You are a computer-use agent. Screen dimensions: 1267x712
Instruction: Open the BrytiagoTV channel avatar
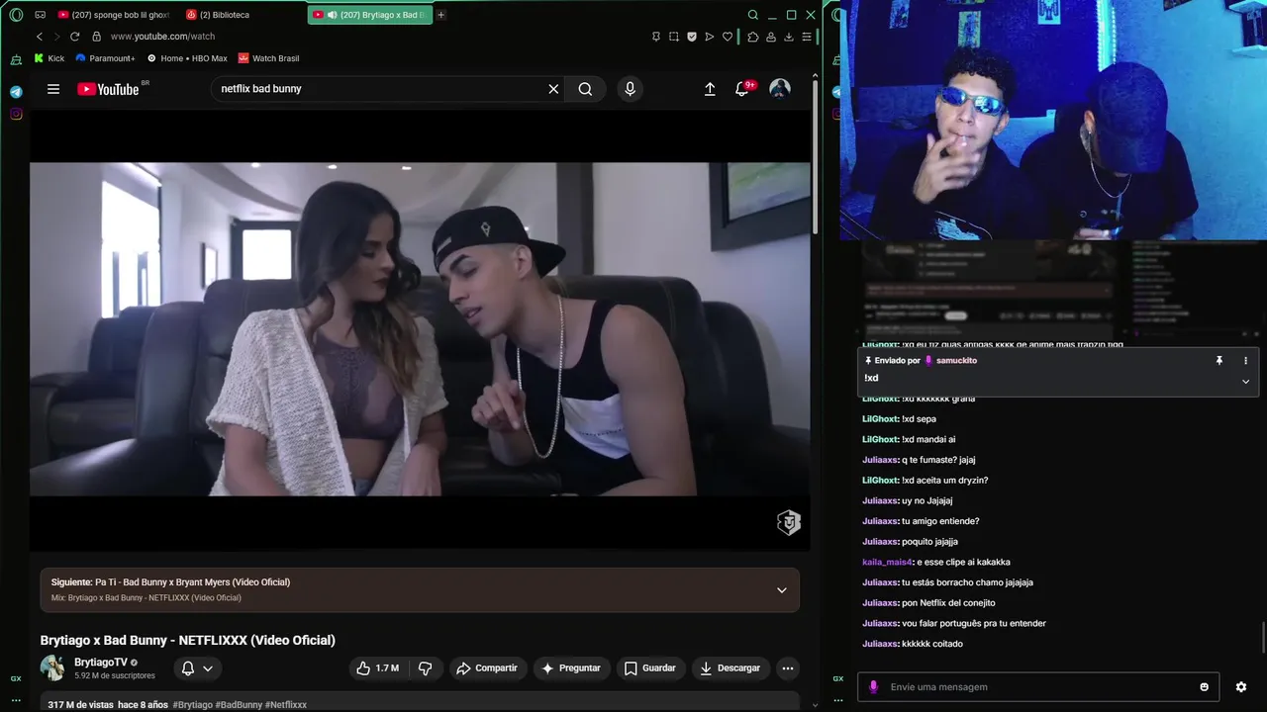(52, 667)
